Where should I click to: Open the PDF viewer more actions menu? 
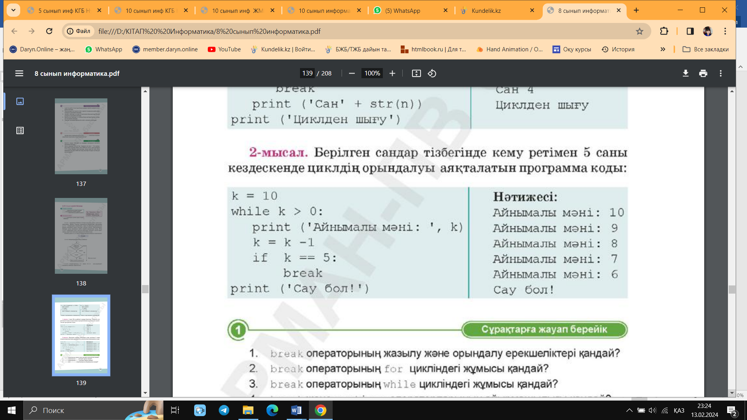coord(721,73)
